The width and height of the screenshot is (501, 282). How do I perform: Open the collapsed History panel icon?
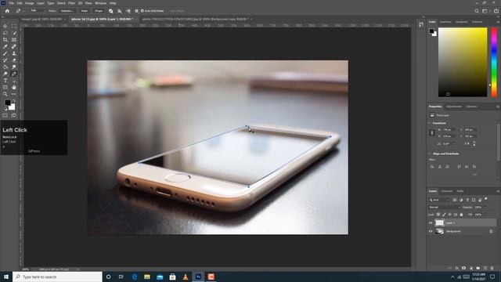(x=421, y=24)
